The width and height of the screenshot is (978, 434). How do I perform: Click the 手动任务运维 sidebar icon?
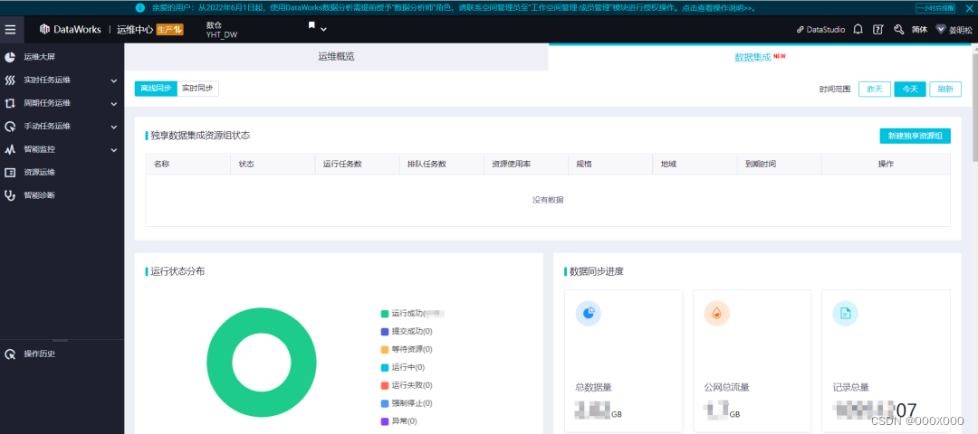pyautogui.click(x=10, y=127)
